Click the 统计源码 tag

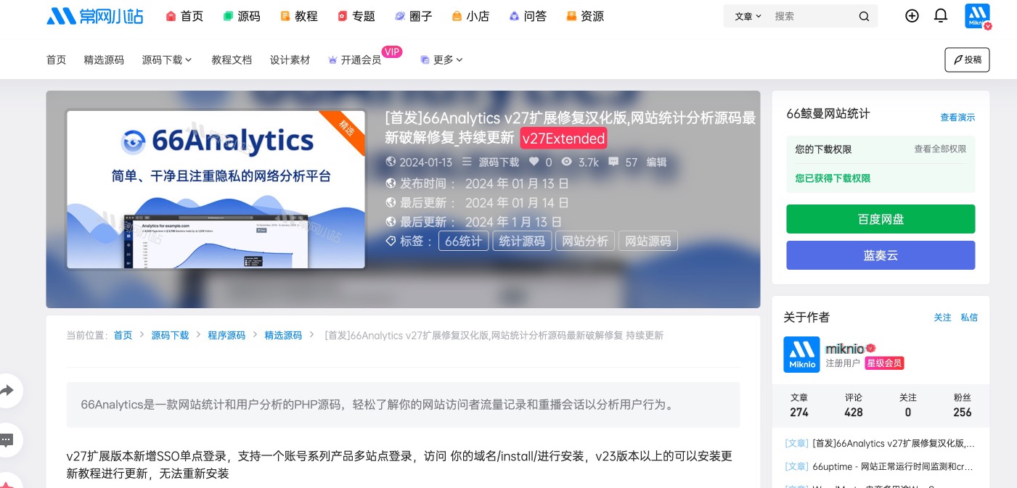point(522,241)
